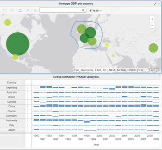The image size is (162, 150).
Task: Click the Average GDP per country title
Action: pos(76,4)
